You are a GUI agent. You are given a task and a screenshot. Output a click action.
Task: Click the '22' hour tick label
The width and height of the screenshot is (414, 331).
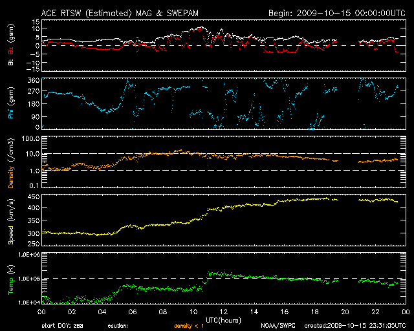[375, 312]
